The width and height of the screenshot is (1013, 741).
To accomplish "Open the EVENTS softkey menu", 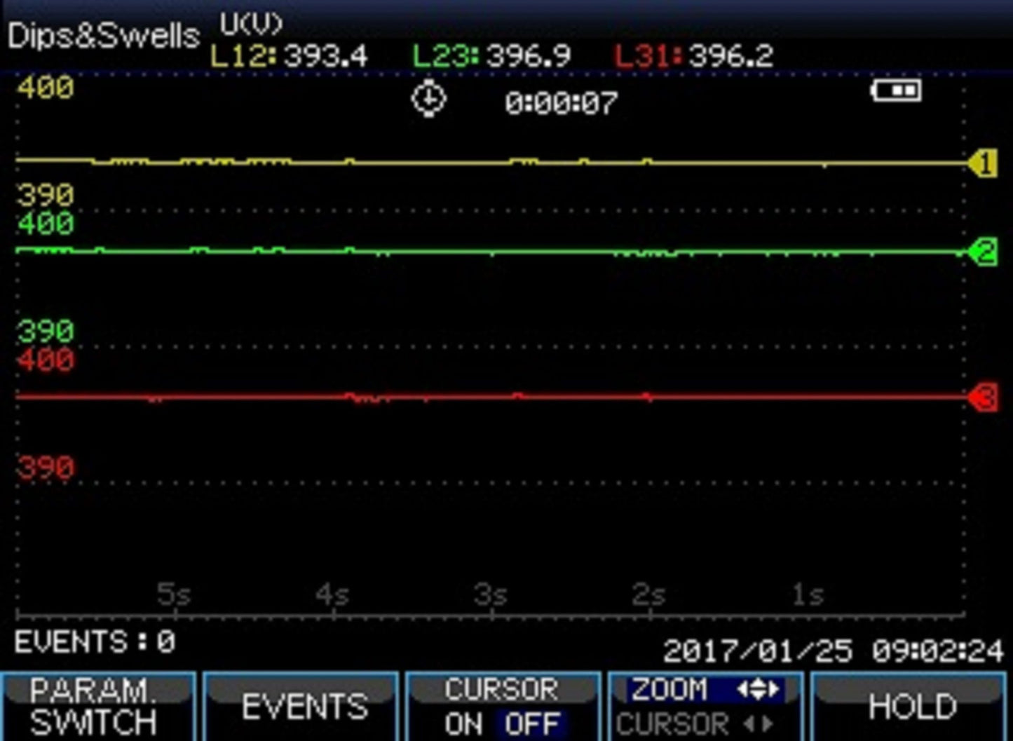I will [304, 707].
